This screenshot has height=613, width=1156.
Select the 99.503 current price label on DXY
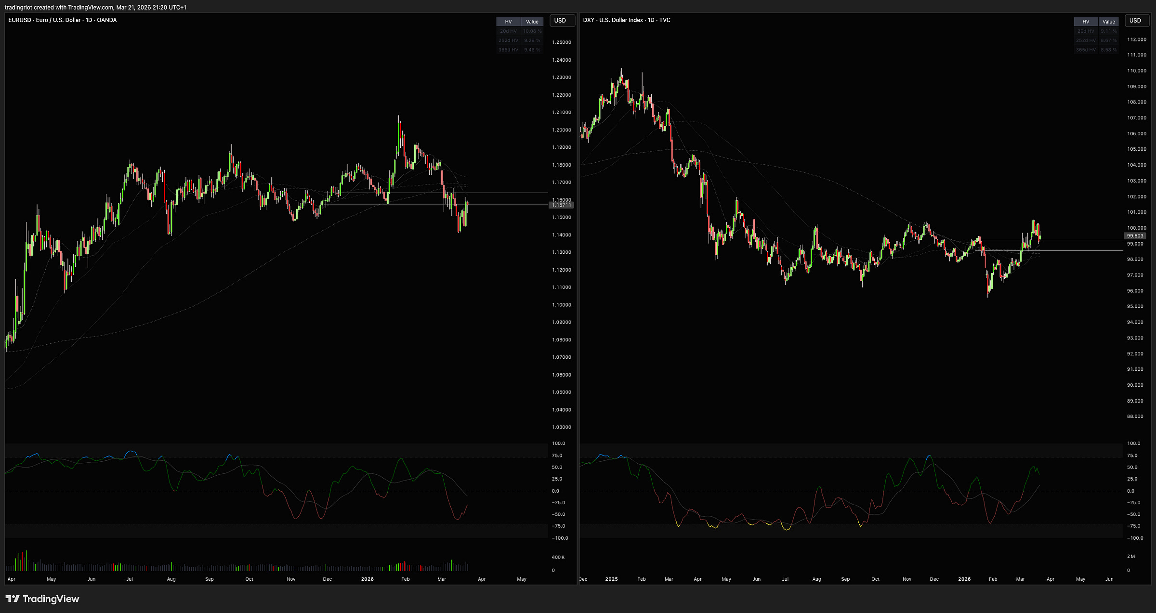click(x=1135, y=236)
